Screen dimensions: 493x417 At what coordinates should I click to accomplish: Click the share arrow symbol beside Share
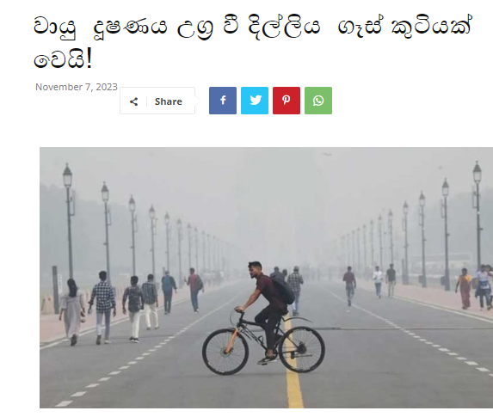(134, 101)
